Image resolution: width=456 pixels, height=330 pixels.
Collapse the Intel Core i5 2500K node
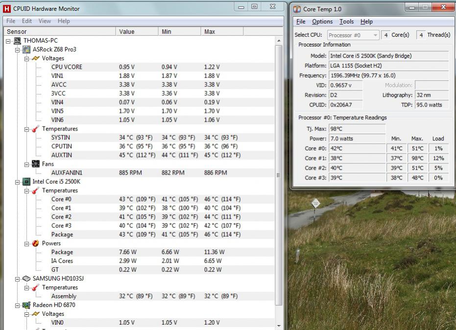click(18, 182)
